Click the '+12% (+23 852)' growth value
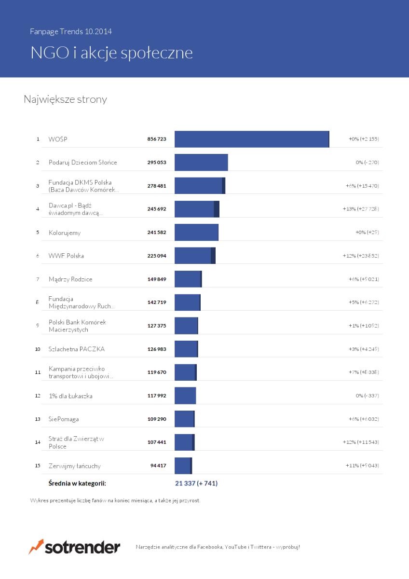This screenshot has height=579, width=409. click(361, 256)
